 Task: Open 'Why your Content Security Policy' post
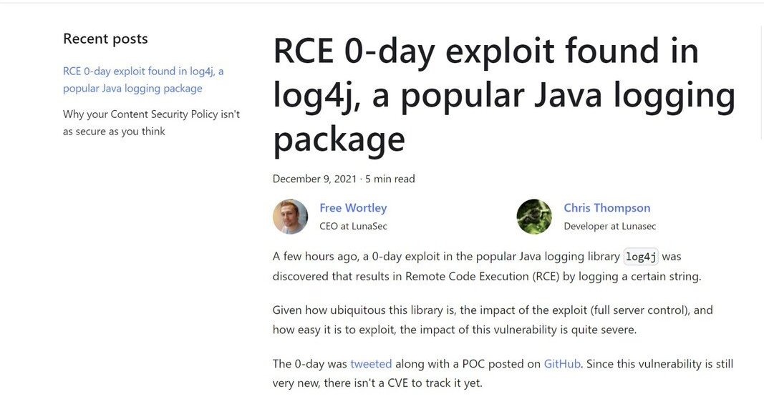click(152, 122)
